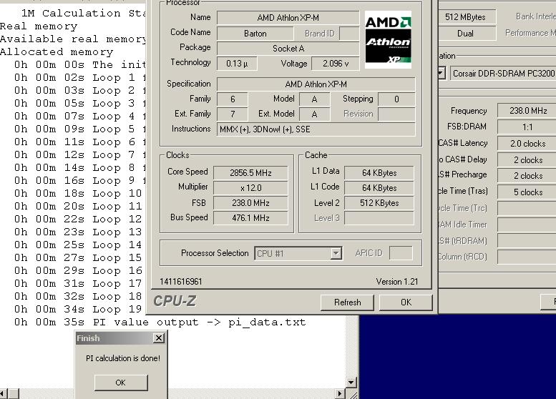
Task: Click the Multiplier x 12.0 value
Action: tap(250, 188)
